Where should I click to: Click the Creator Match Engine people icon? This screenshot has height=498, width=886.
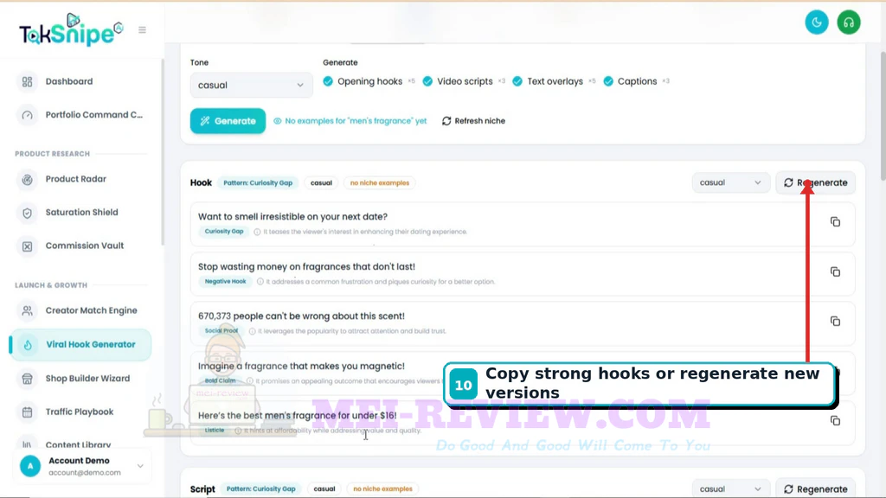27,310
